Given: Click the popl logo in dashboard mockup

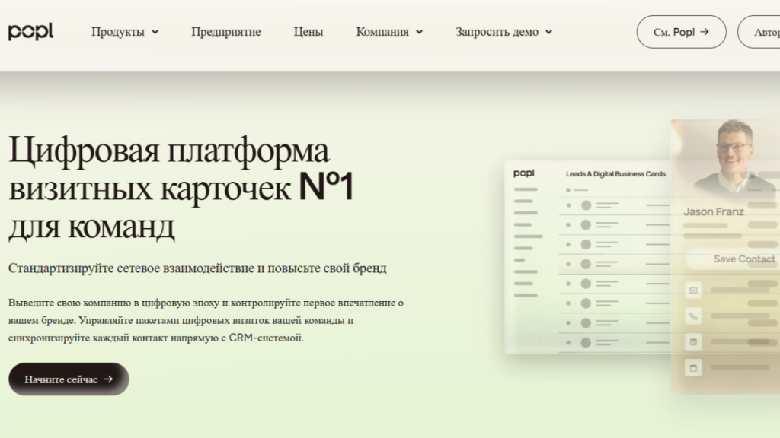Looking at the screenshot, I should click(x=524, y=173).
